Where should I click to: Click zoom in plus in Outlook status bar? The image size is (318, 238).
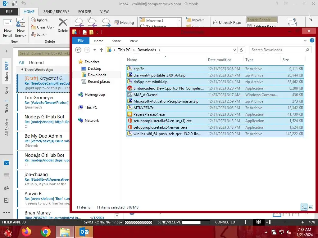pyautogui.click(x=302, y=222)
